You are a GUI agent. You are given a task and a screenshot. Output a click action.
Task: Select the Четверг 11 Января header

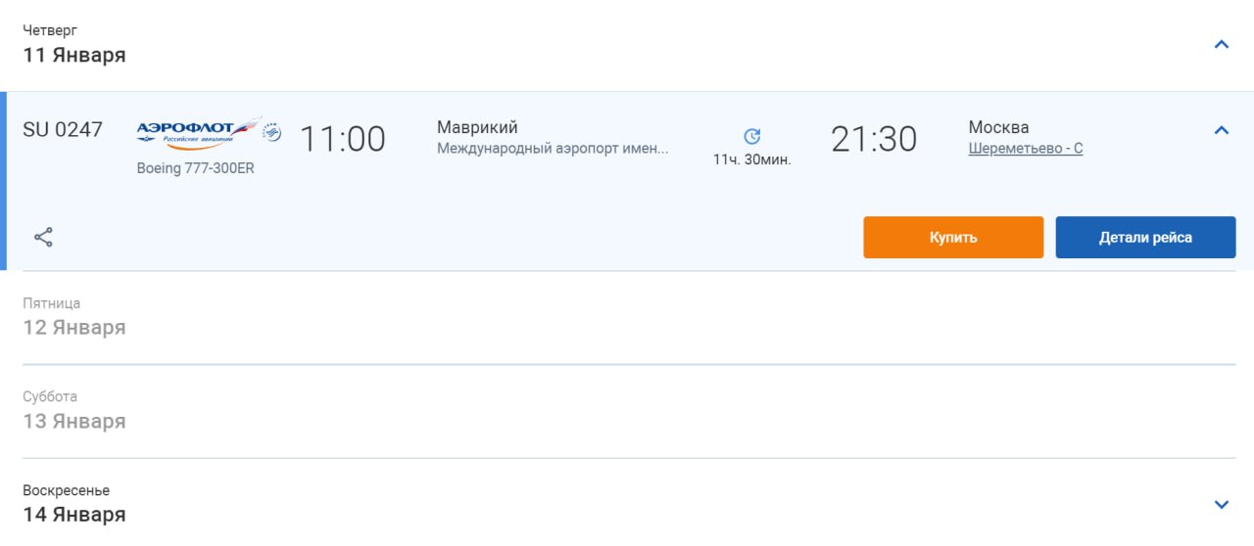coord(74,45)
